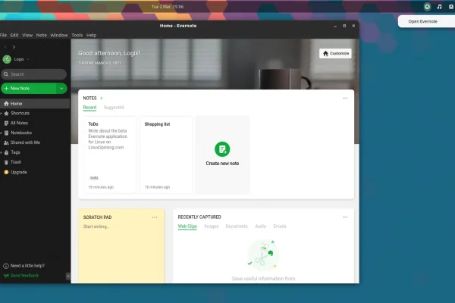Click the All Notes icon
This screenshot has height=303, width=455.
pyautogui.click(x=6, y=123)
